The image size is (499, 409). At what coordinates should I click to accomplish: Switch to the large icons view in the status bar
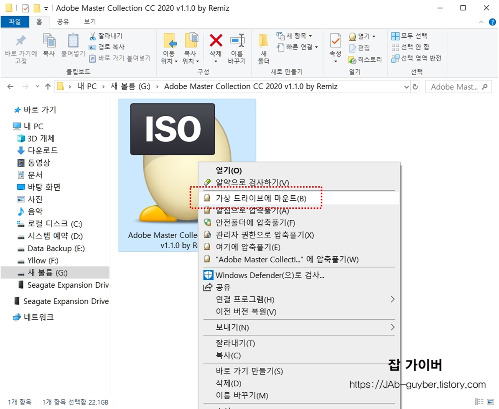pyautogui.click(x=490, y=402)
